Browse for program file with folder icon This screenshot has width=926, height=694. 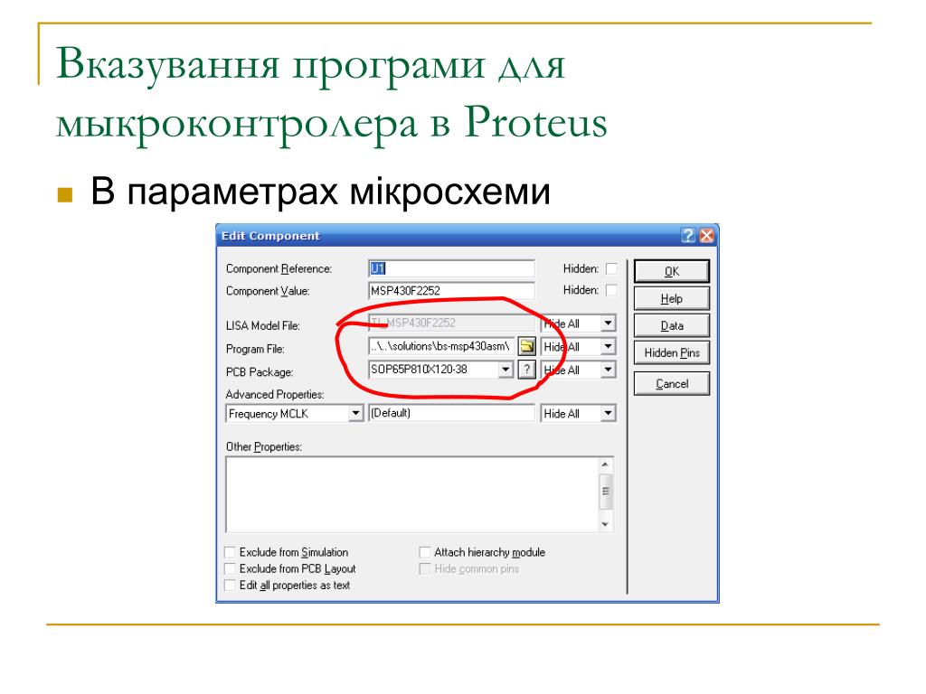pos(527,346)
